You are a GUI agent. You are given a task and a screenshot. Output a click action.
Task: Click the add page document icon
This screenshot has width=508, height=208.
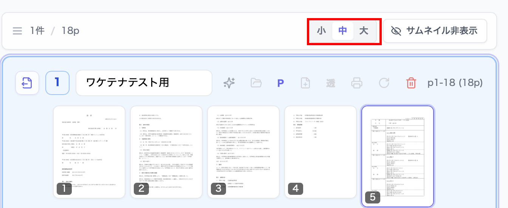point(305,83)
